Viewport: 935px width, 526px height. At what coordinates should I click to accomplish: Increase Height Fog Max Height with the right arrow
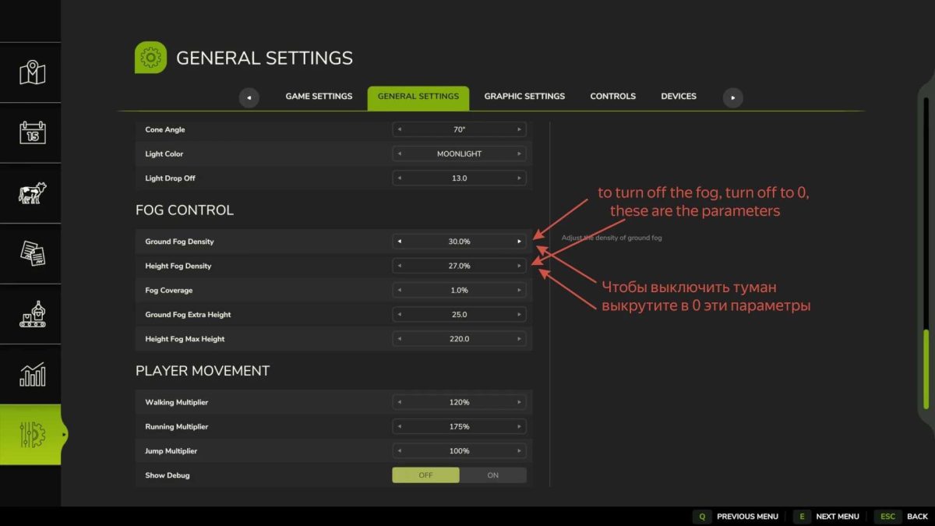520,338
